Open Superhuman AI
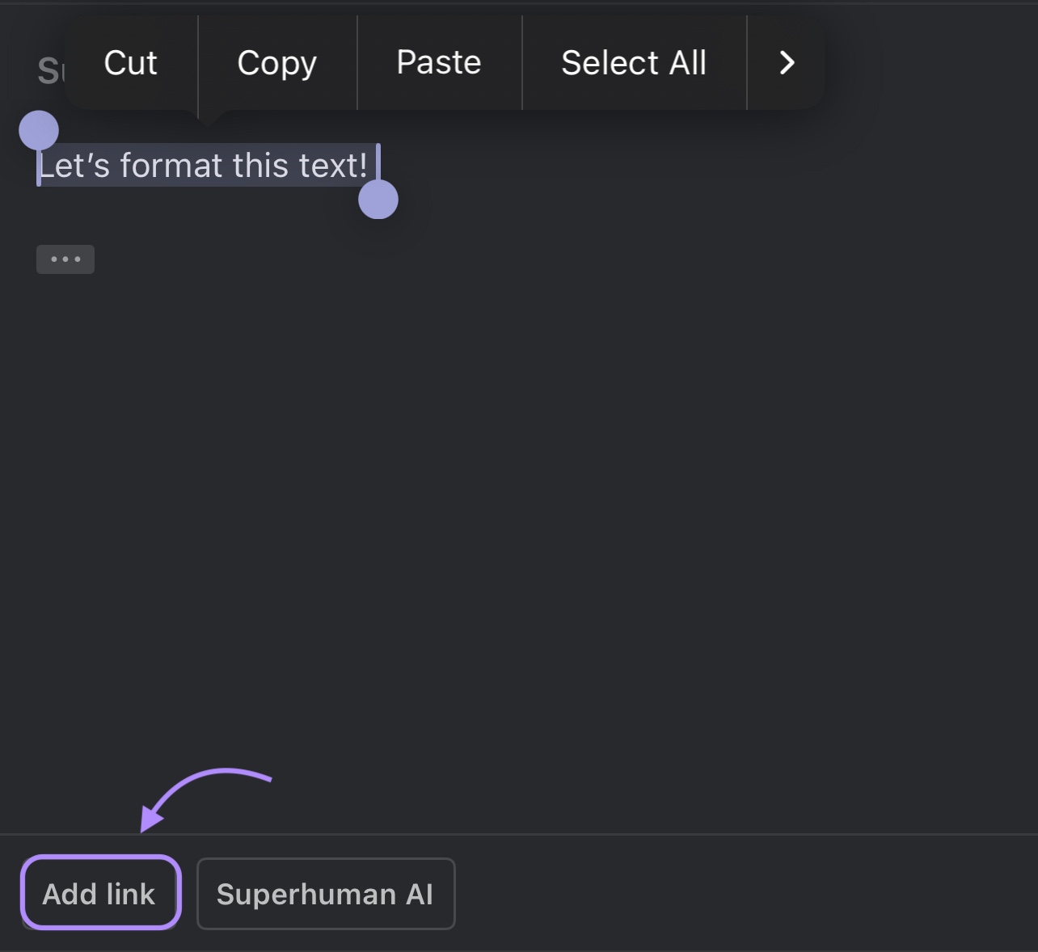The image size is (1038, 952). pos(326,894)
